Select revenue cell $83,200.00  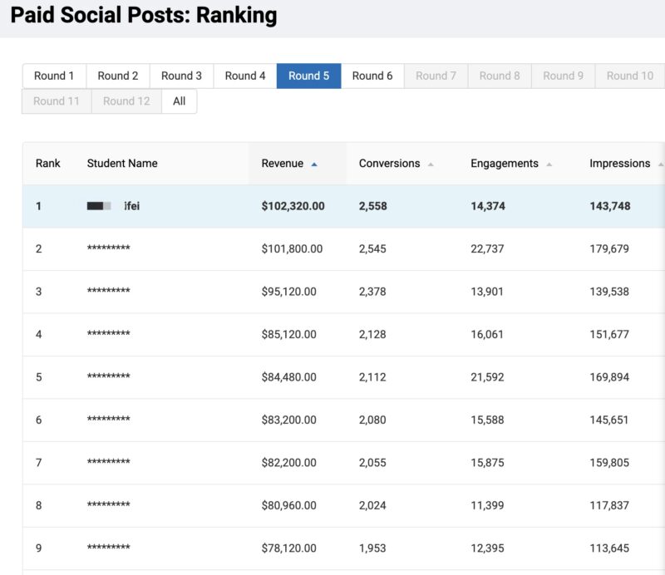point(288,420)
